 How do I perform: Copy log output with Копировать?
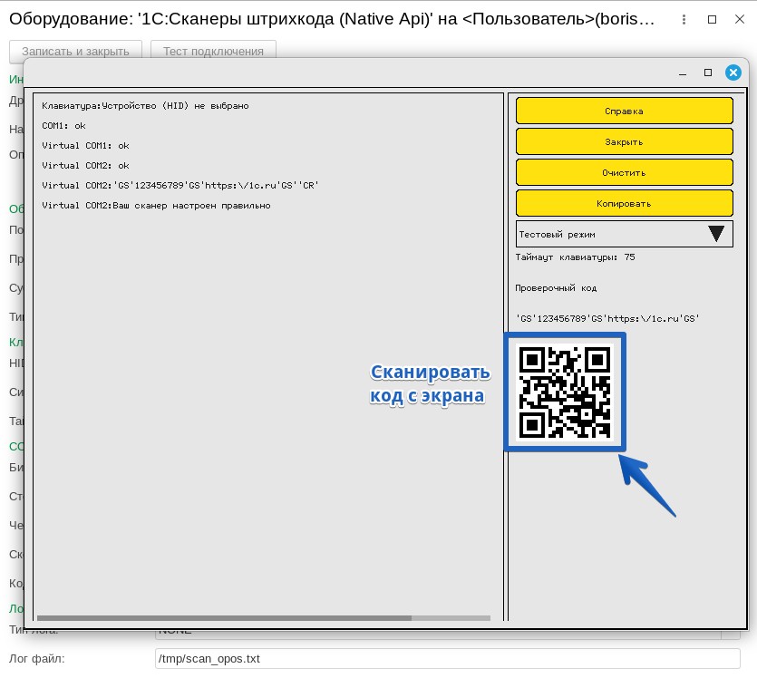[x=624, y=203]
